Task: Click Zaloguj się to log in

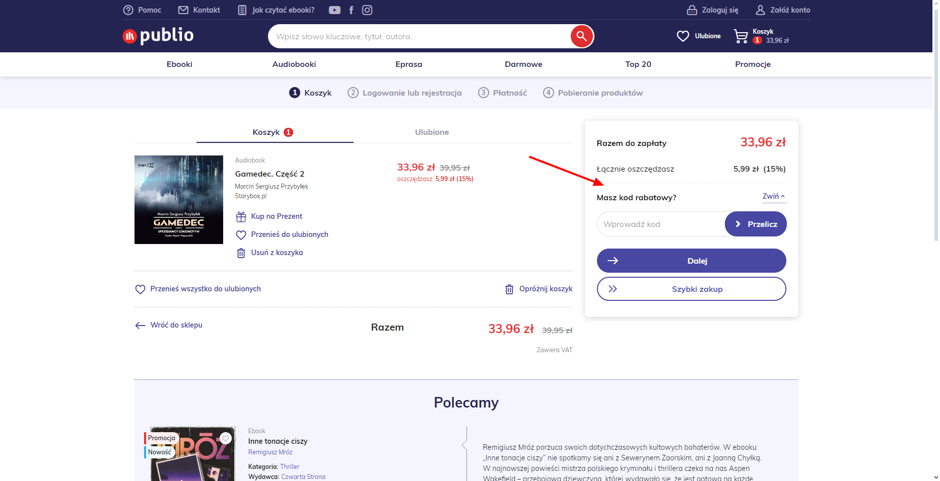Action: 713,10
